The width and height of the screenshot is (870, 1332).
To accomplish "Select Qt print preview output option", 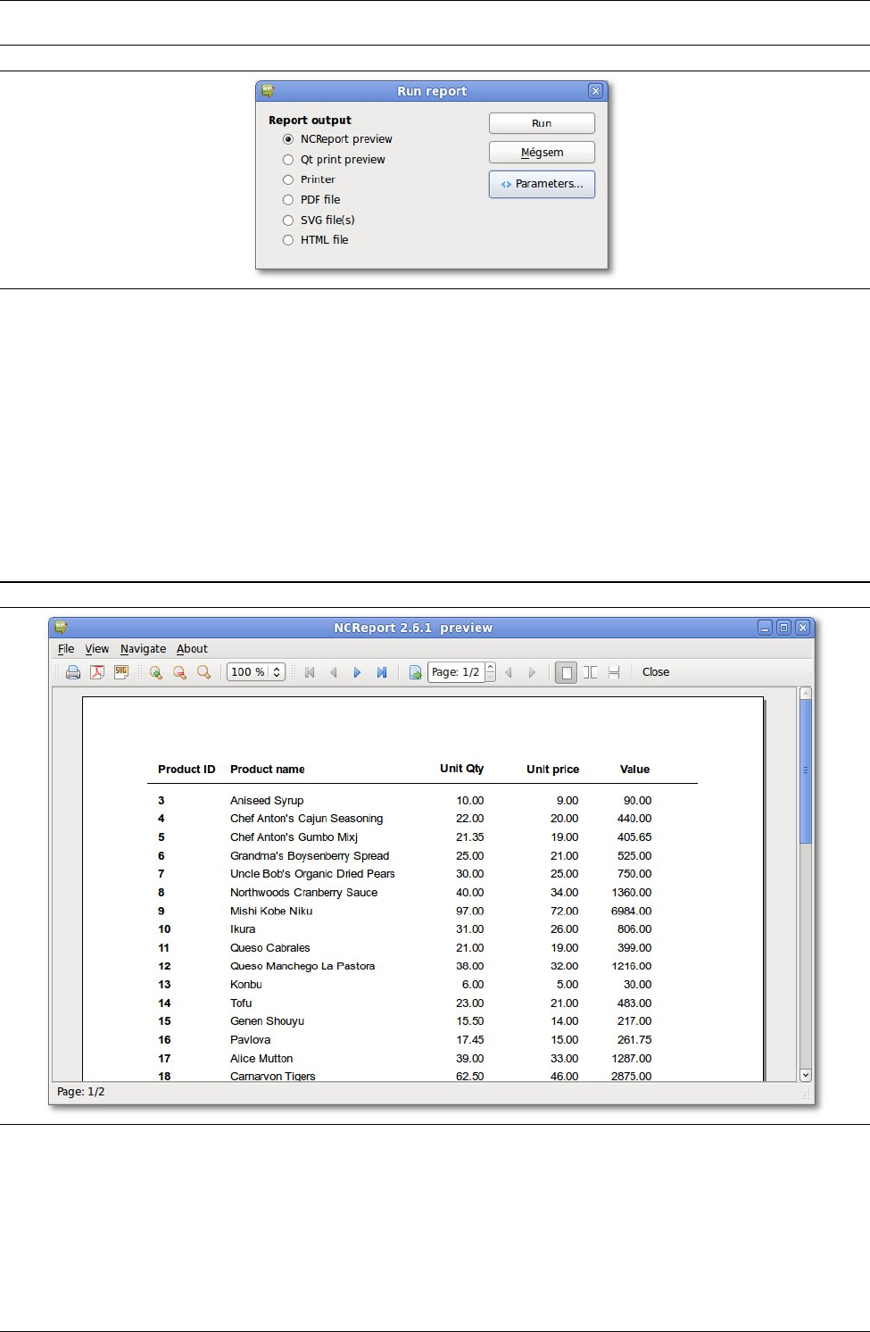I will pos(334,160).
